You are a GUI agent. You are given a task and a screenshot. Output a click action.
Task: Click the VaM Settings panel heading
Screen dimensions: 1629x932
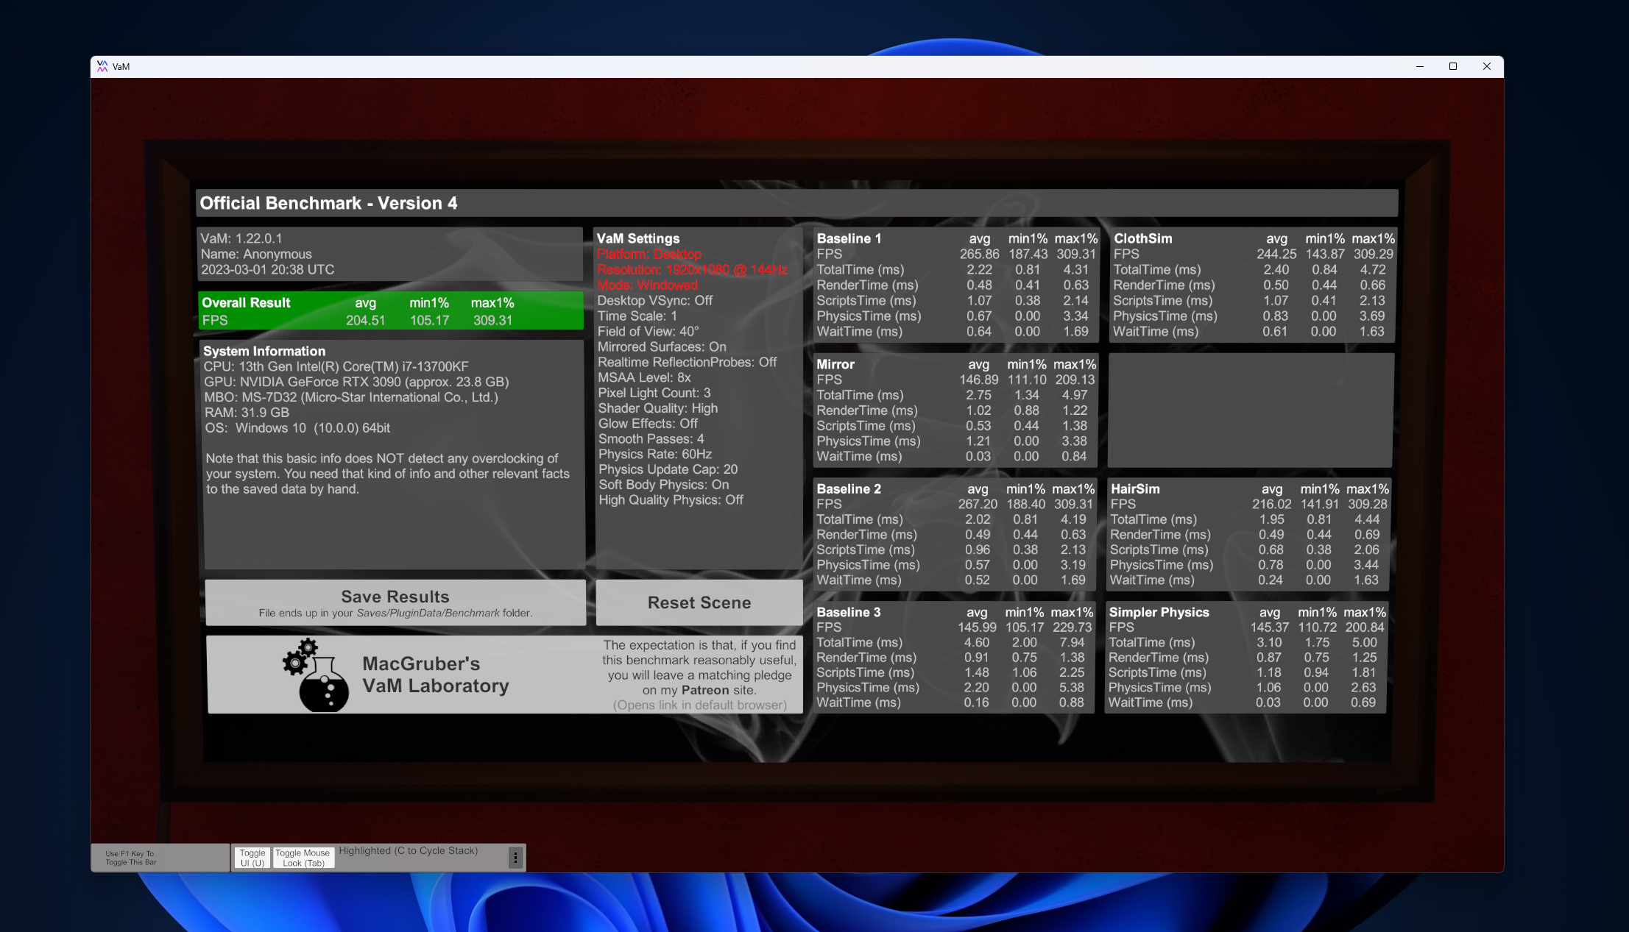[x=637, y=238]
